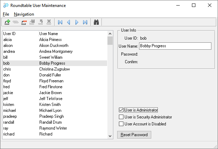The width and height of the screenshot is (218, 149).
Task: Select user andrea in the list
Action: (55, 51)
